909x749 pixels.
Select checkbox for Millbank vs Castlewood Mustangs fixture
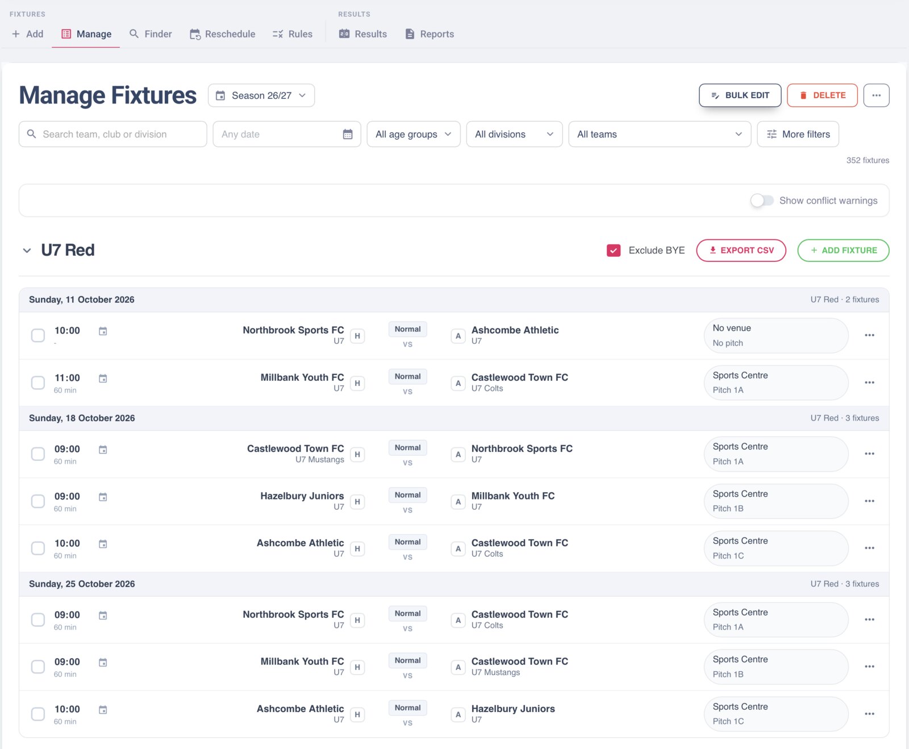pyautogui.click(x=38, y=667)
